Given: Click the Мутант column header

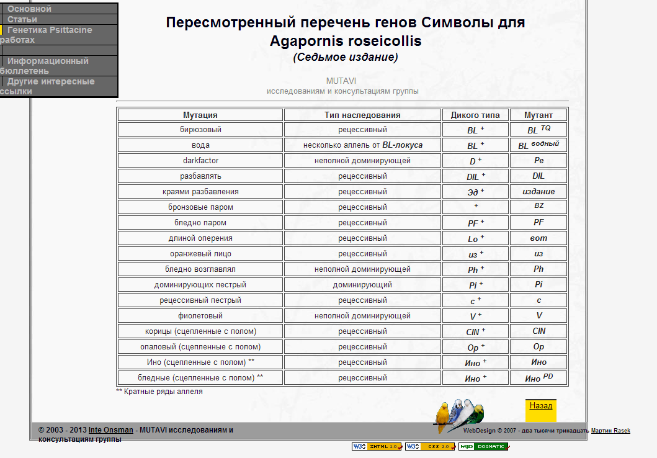Looking at the screenshot, I should coord(539,115).
